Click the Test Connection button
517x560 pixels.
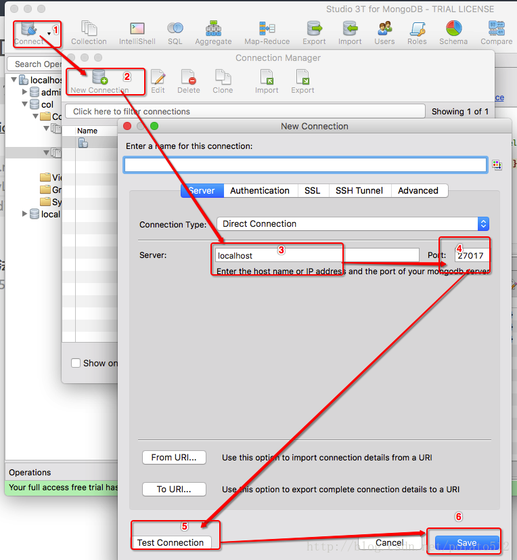(171, 542)
